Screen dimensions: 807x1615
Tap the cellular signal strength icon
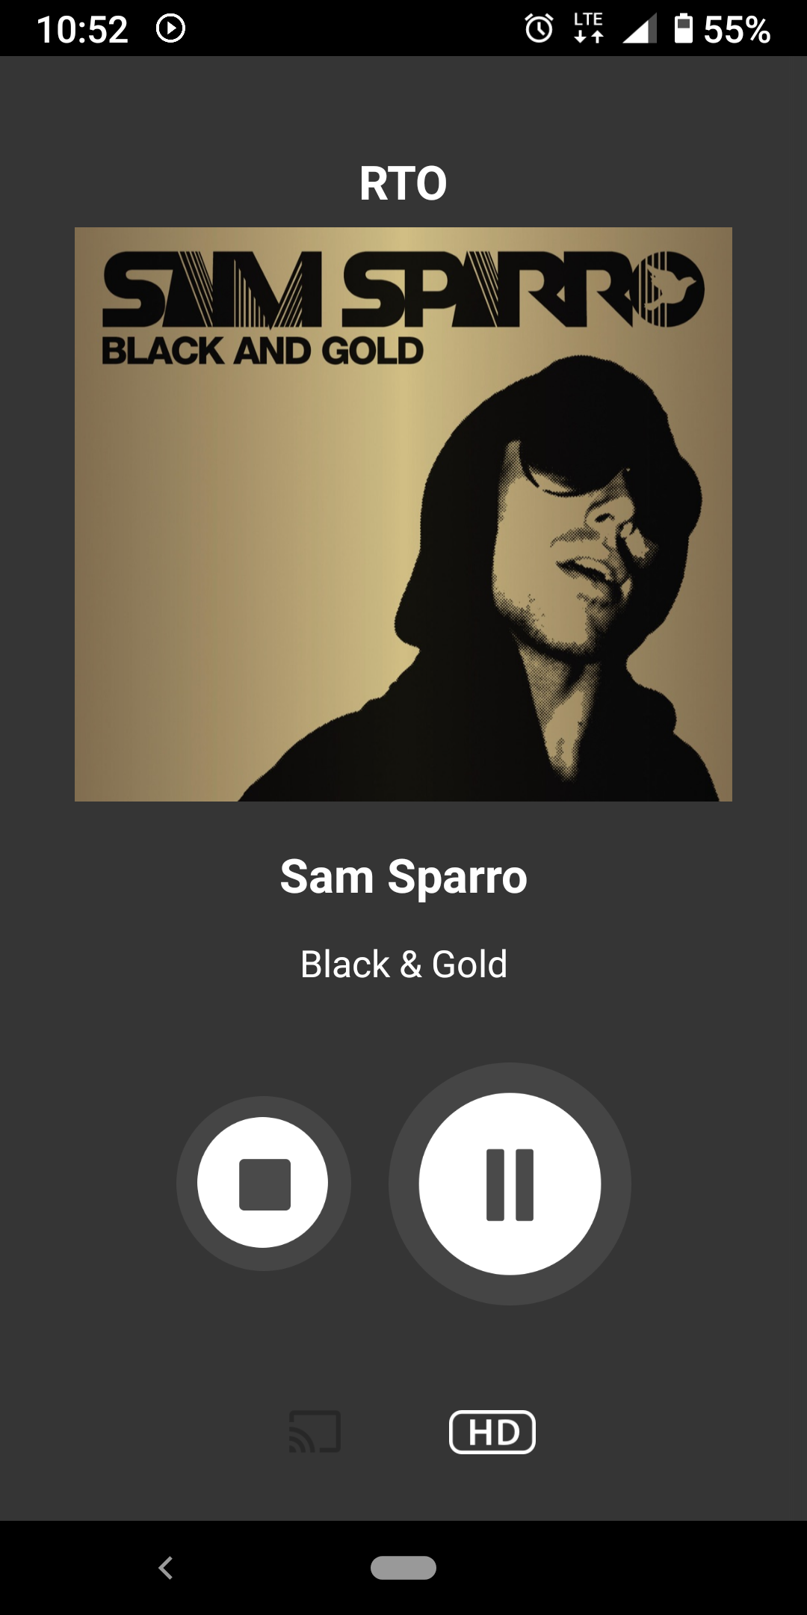(x=639, y=29)
